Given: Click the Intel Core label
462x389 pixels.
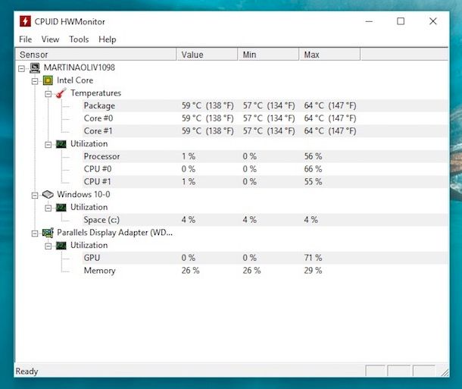Looking at the screenshot, I should click(x=75, y=80).
